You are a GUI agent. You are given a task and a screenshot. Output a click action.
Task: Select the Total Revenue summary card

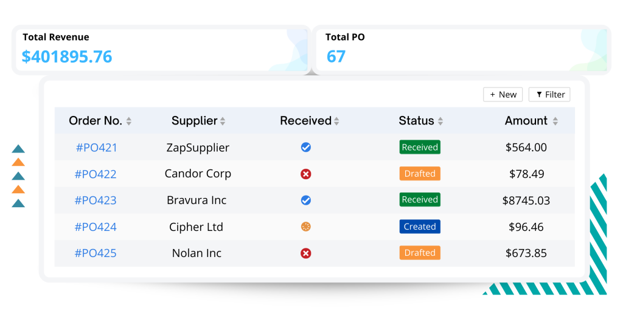pyautogui.click(x=161, y=50)
